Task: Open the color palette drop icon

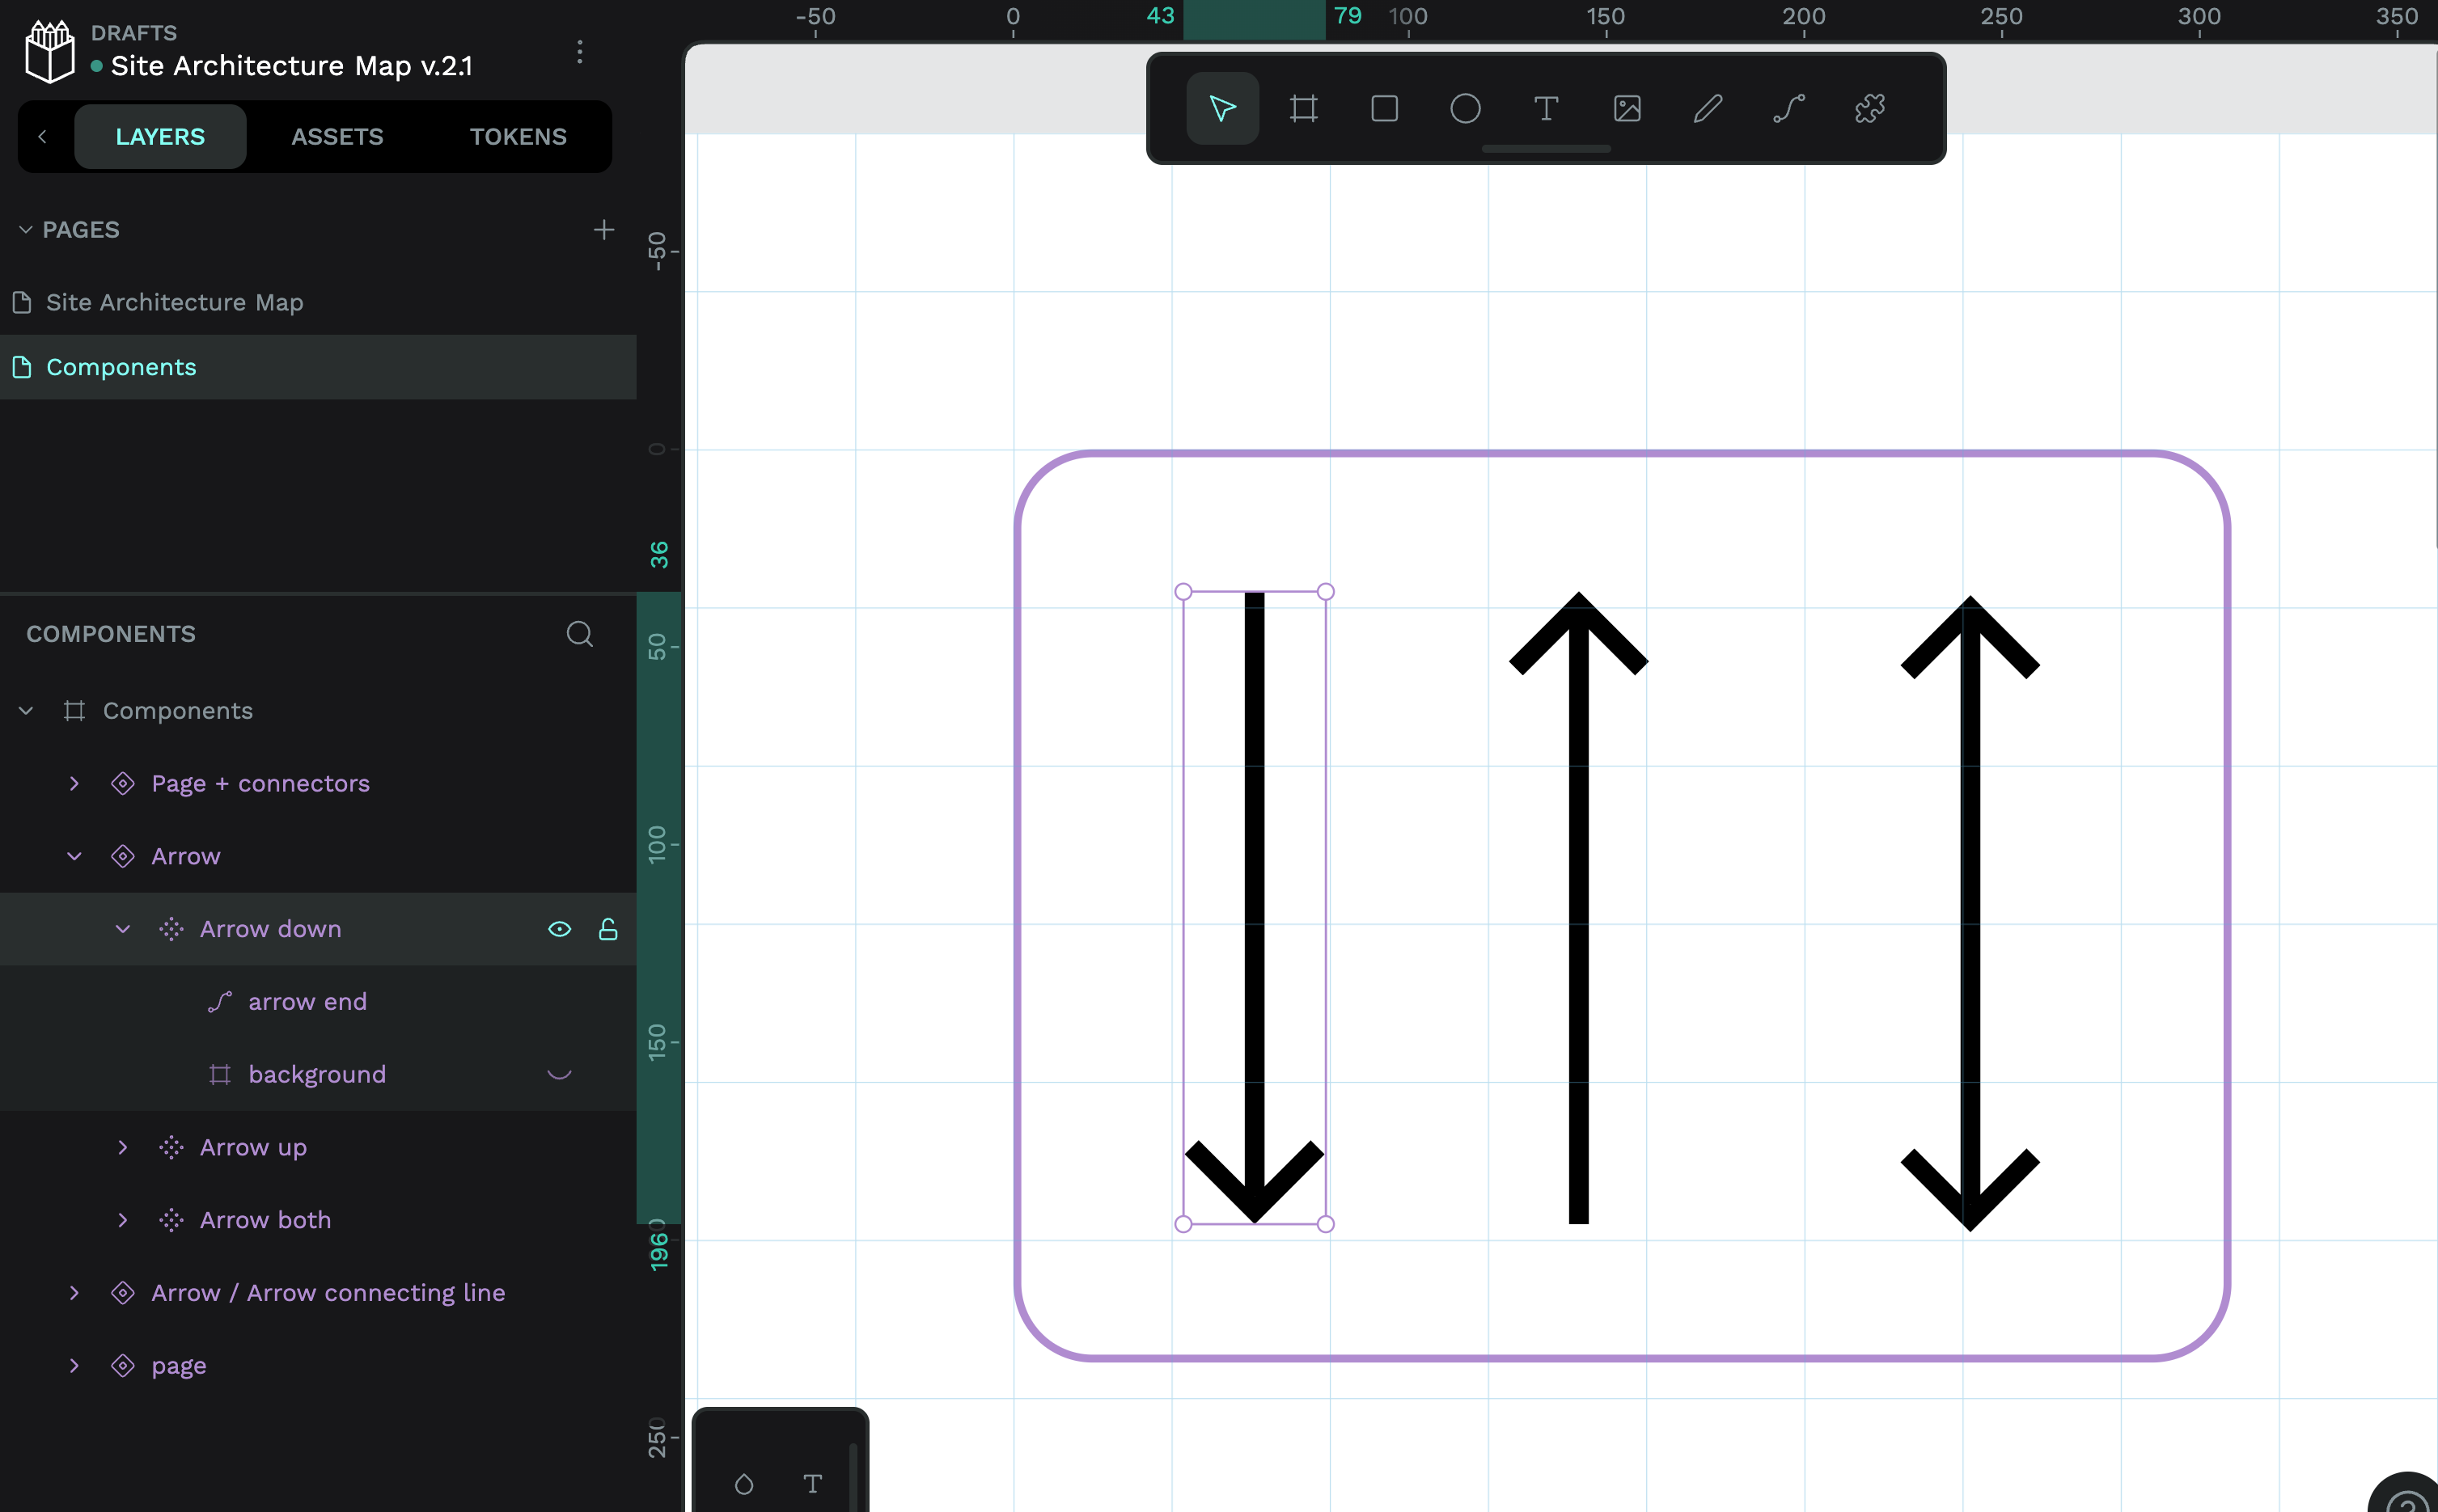Action: (743, 1484)
